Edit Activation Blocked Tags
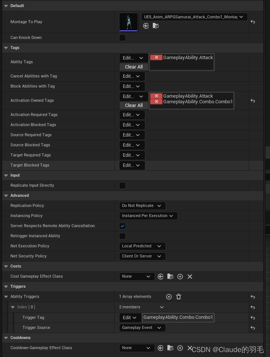Screen dimensions: 270x357 click(x=132, y=125)
